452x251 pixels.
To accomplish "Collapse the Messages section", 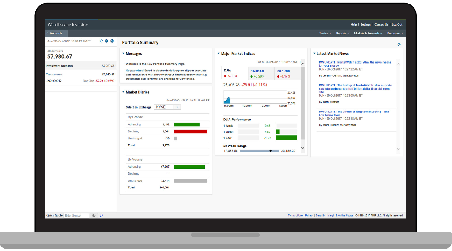I will coord(124,54).
